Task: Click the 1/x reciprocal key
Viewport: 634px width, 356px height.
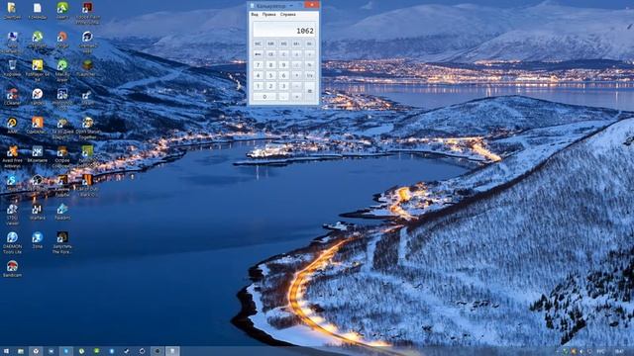Action: pyautogui.click(x=310, y=75)
